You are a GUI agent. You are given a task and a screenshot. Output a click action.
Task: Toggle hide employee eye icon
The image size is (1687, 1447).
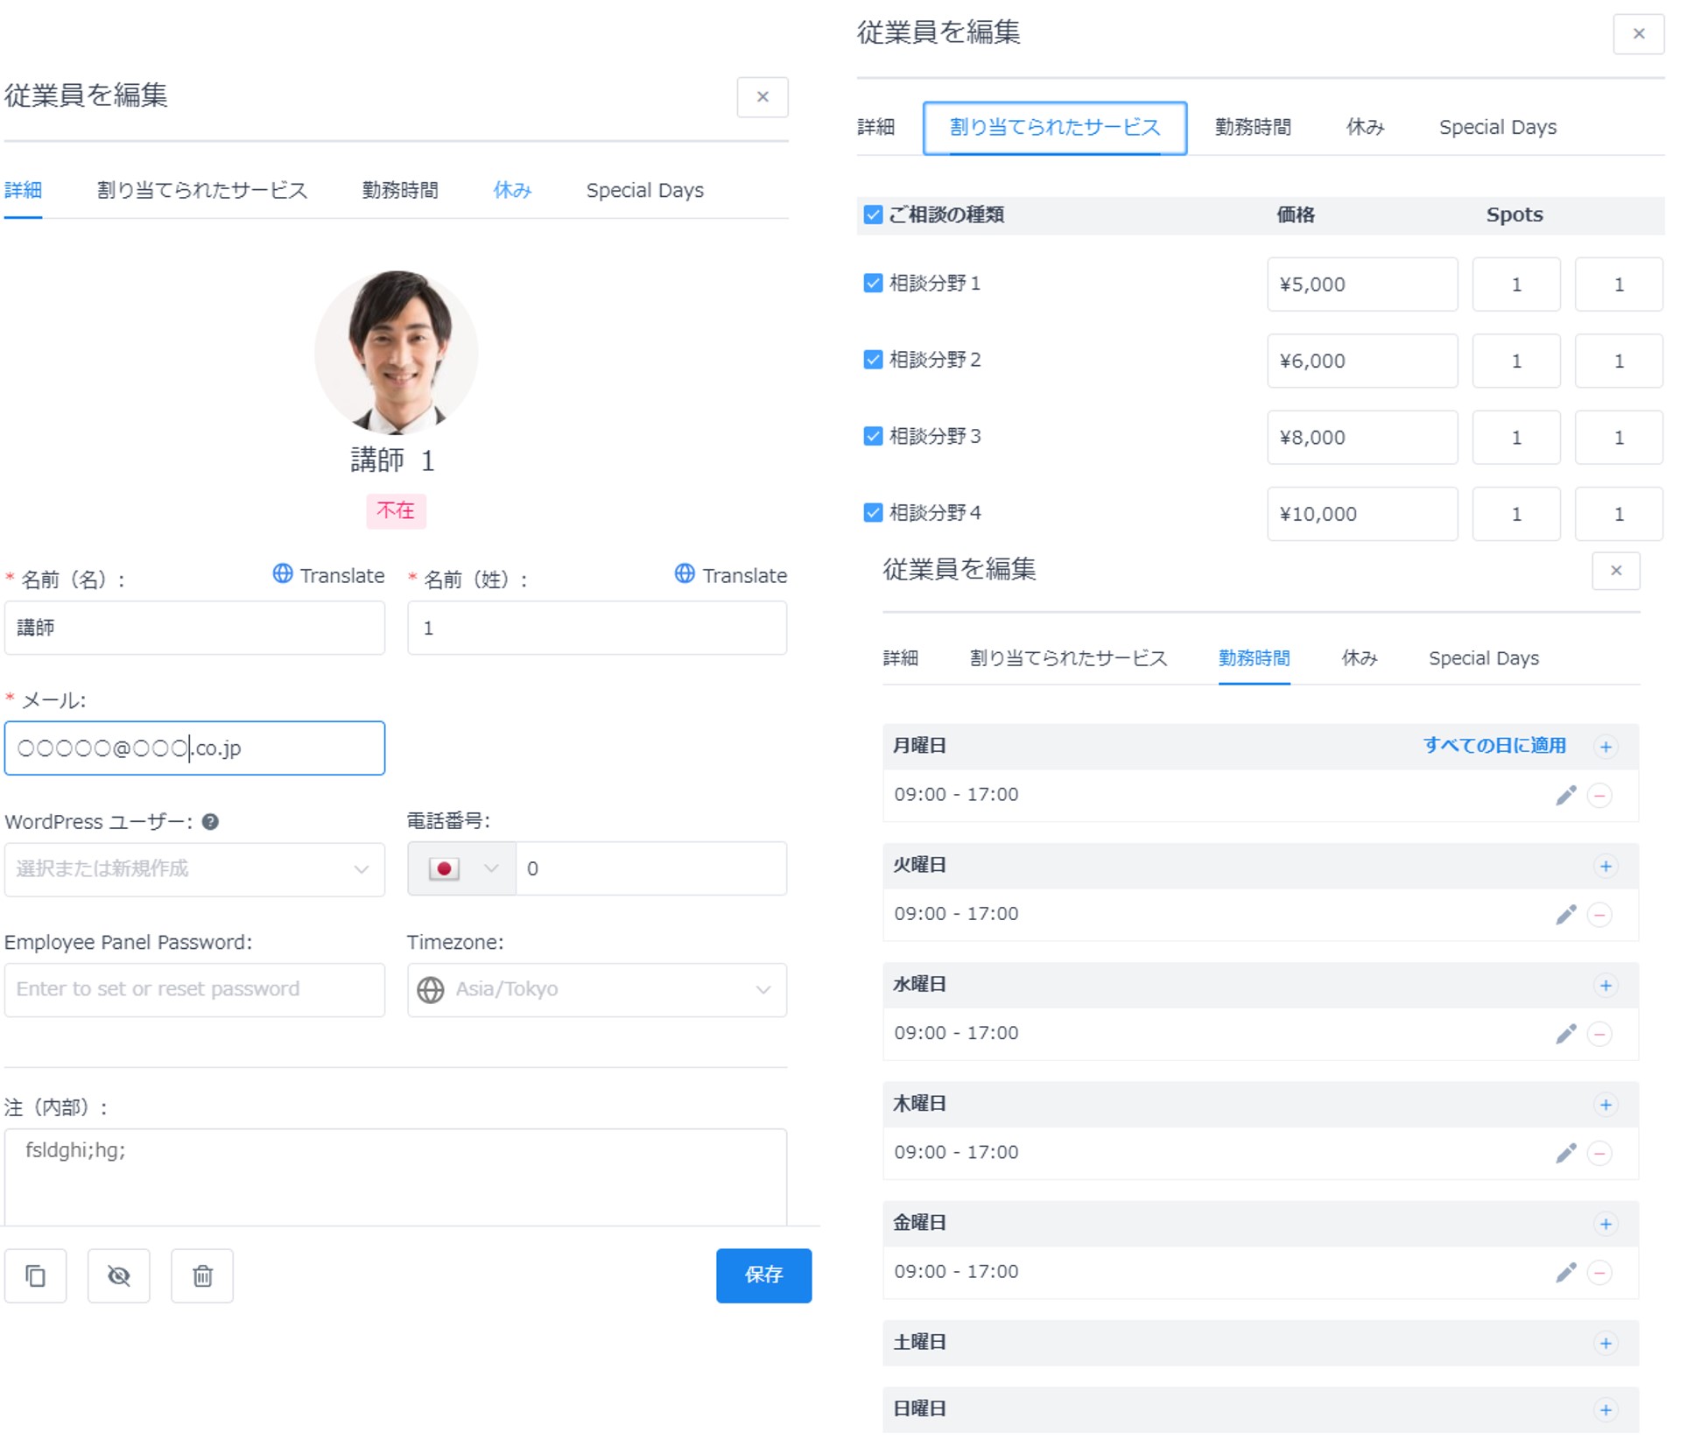coord(119,1275)
